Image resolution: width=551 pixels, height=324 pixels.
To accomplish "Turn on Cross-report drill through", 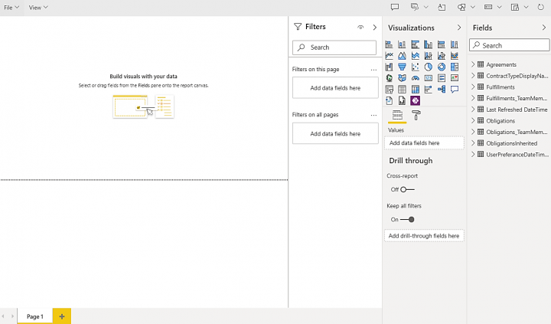I will (407, 189).
